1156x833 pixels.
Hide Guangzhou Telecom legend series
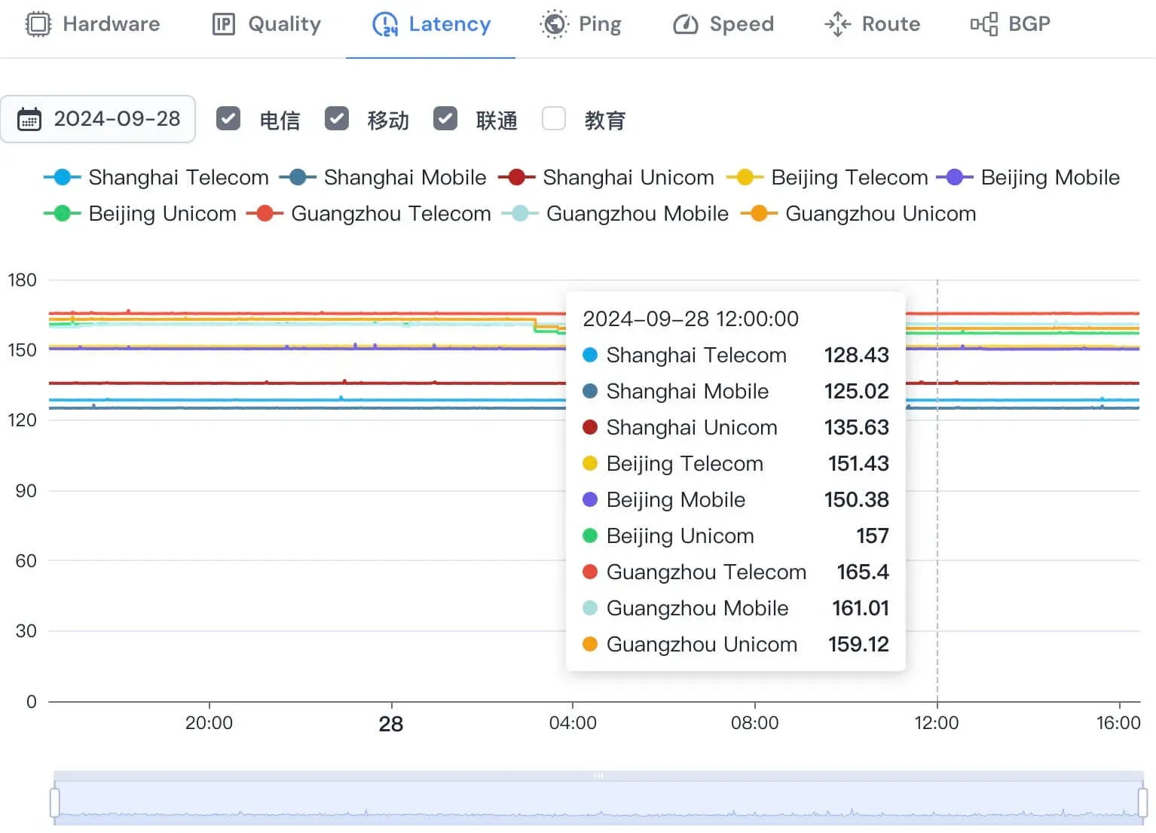point(369,214)
